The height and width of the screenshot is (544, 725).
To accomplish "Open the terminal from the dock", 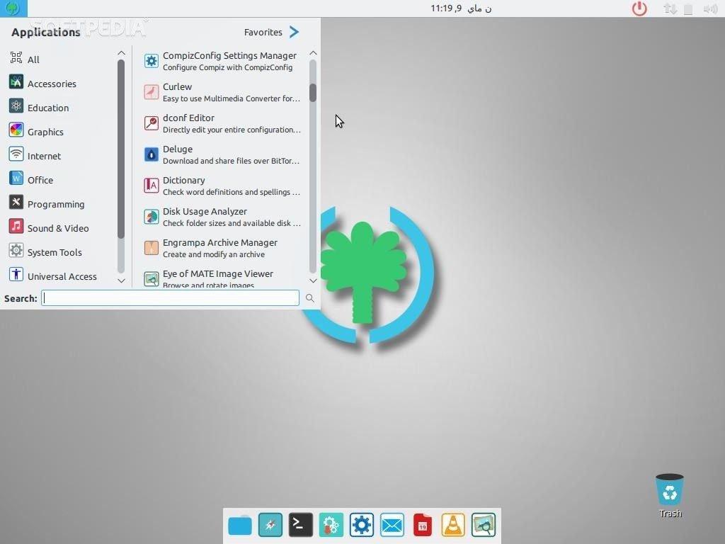I will (x=300, y=525).
